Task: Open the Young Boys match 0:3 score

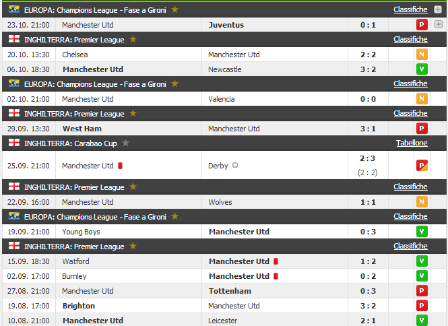Action: 368,232
